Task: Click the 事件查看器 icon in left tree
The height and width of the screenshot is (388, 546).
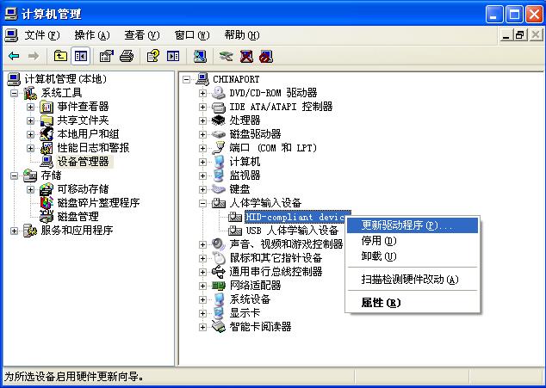Action: point(47,107)
